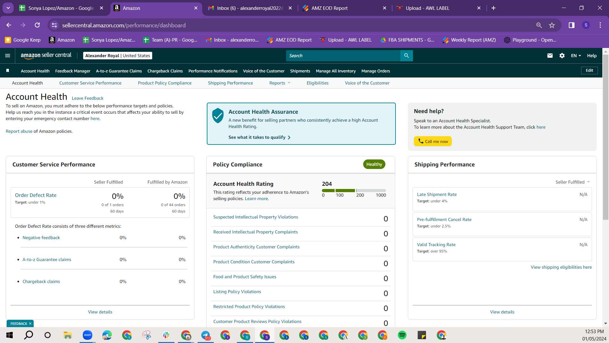This screenshot has height=343, width=609.
Task: Click the Amazon Seller Central logo
Action: click(x=46, y=56)
